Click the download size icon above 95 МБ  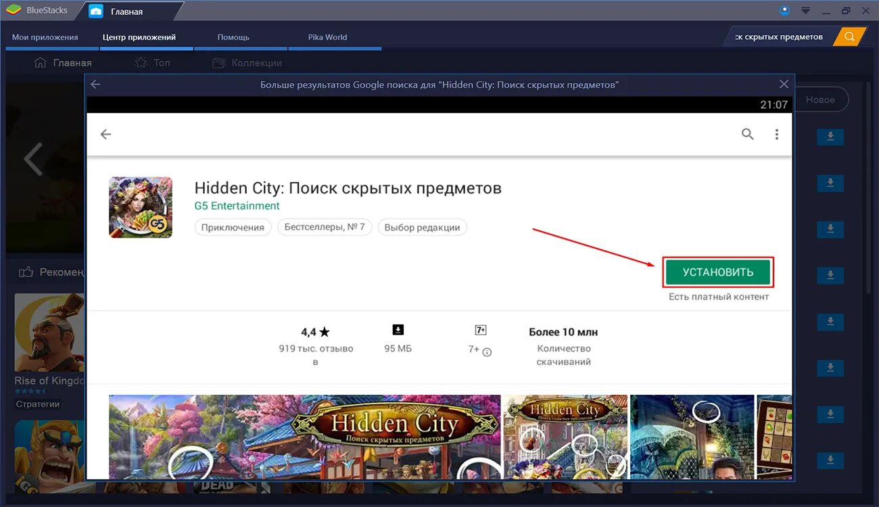pos(398,330)
